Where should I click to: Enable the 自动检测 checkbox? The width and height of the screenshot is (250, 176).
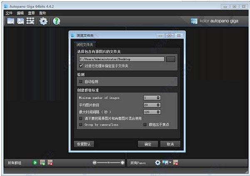tap(81, 82)
